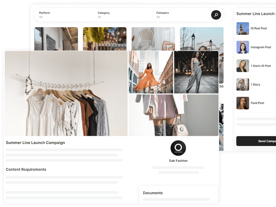Open the Category filter dropdown
The image size is (276, 207).
(124, 15)
